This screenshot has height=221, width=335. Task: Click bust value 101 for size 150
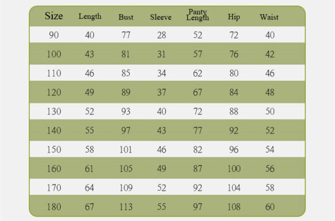point(126,149)
